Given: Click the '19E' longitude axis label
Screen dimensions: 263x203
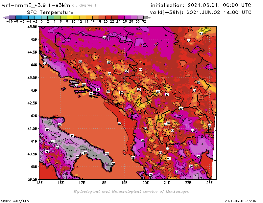Looking at the screenshot, I should click(x=124, y=183).
